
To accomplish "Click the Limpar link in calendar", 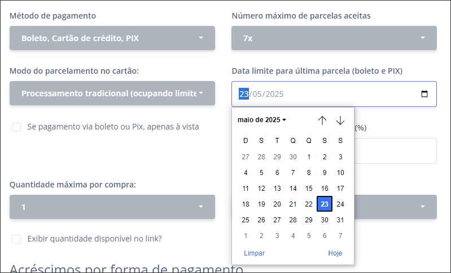I will point(254,253).
